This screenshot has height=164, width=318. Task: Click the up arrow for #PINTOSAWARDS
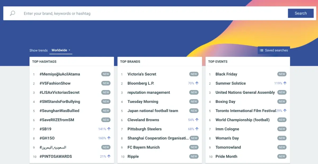[109, 156]
